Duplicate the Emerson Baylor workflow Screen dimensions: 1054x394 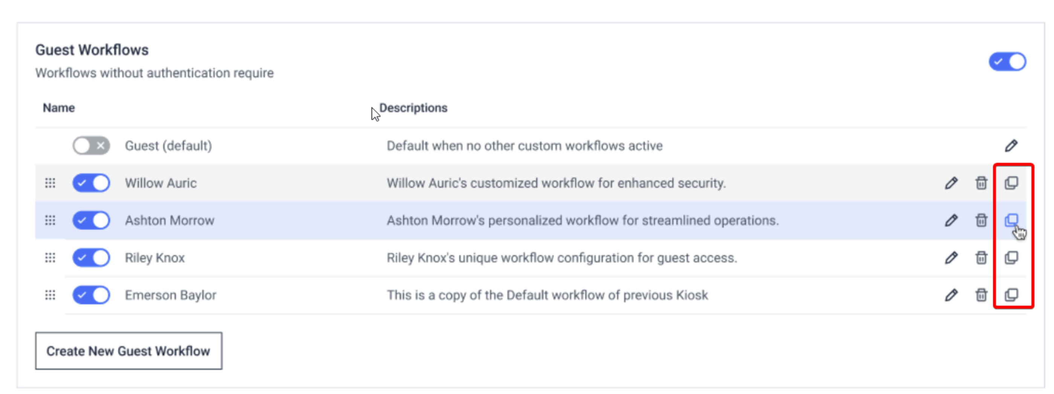(1011, 295)
